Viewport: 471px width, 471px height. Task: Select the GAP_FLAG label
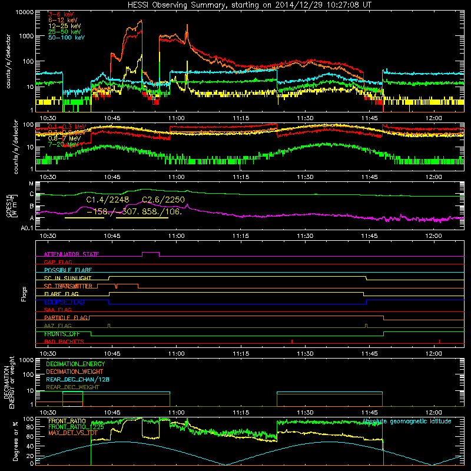click(x=58, y=262)
